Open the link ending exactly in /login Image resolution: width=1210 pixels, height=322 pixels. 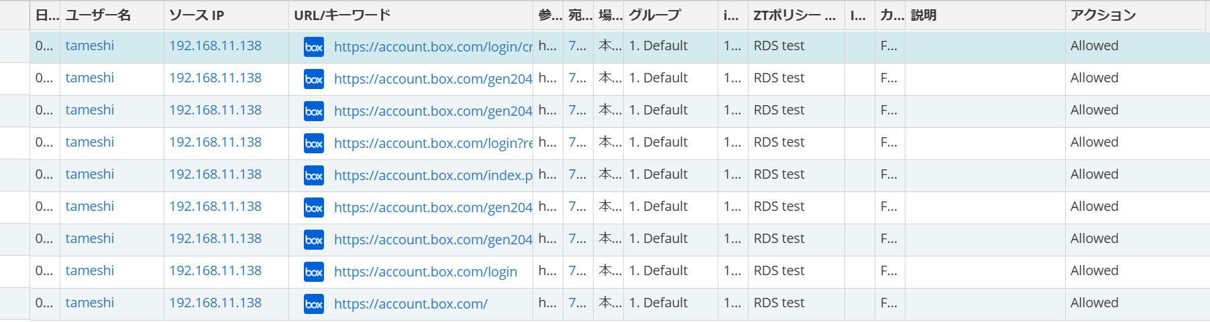[x=425, y=272]
